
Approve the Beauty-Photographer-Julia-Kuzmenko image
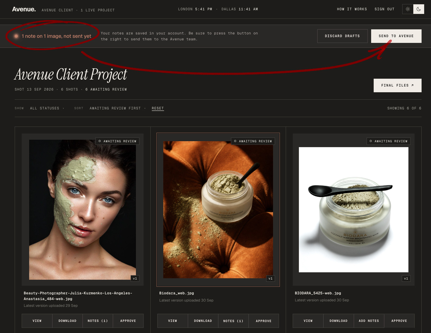tap(128, 321)
